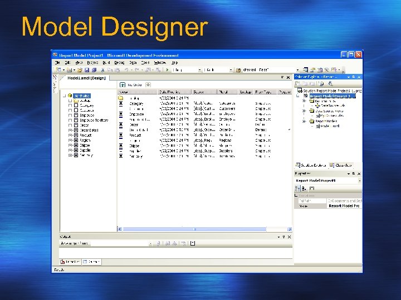Open the Project menu
401x300 pixels.
pyautogui.click(x=92, y=62)
